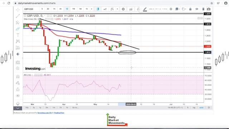Open the browser profile account icon
Screen dimensions: 229x129
pos(226,3)
